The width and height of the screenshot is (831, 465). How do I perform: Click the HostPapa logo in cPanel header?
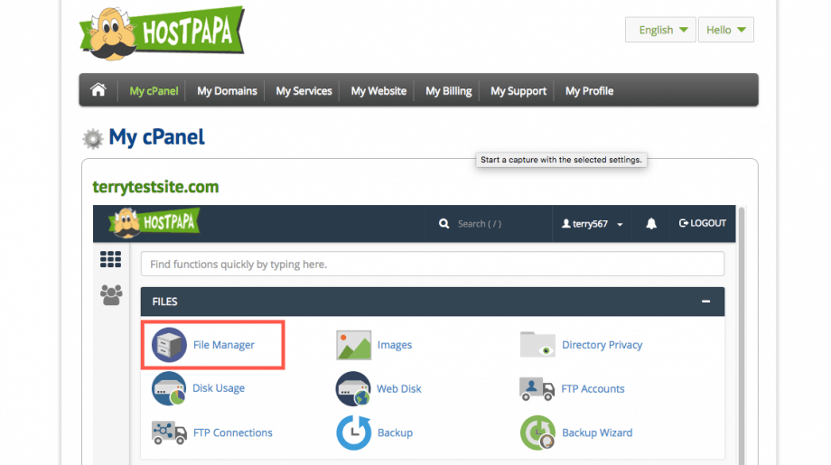pyautogui.click(x=154, y=222)
